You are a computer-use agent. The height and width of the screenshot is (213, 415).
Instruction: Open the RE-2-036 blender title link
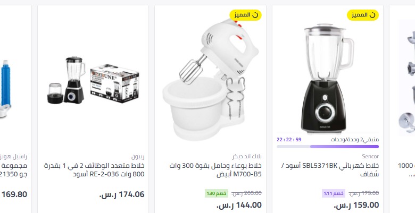pos(94,170)
